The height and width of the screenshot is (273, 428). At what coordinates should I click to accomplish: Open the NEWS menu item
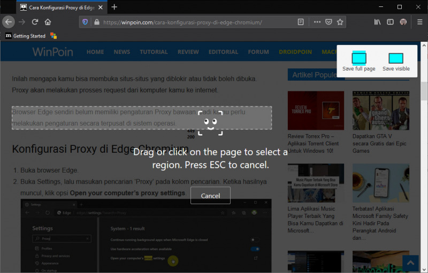pyautogui.click(x=122, y=52)
